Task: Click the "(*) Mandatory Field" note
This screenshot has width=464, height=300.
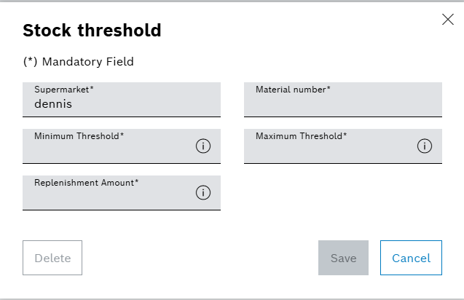Action: [x=78, y=62]
